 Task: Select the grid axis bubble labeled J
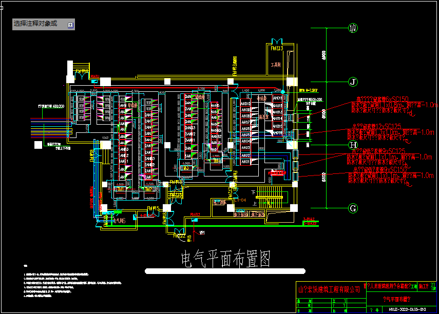tap(353, 82)
